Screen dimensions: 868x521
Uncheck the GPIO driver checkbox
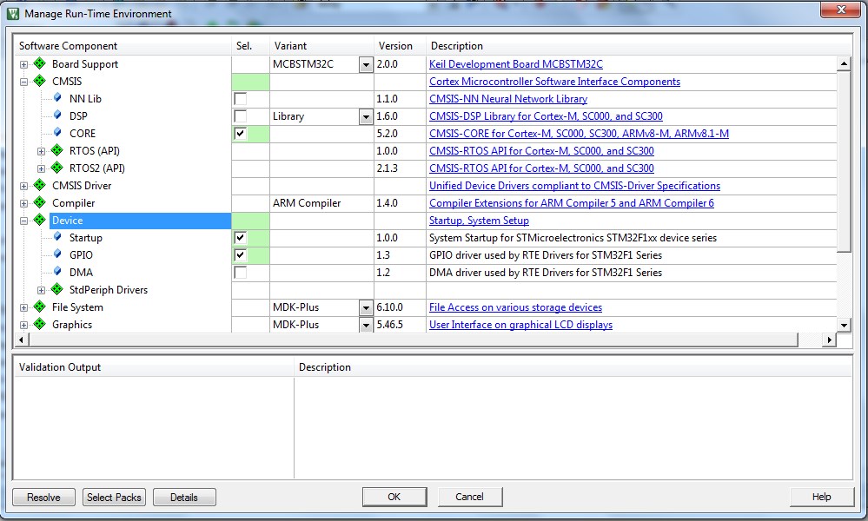(241, 255)
